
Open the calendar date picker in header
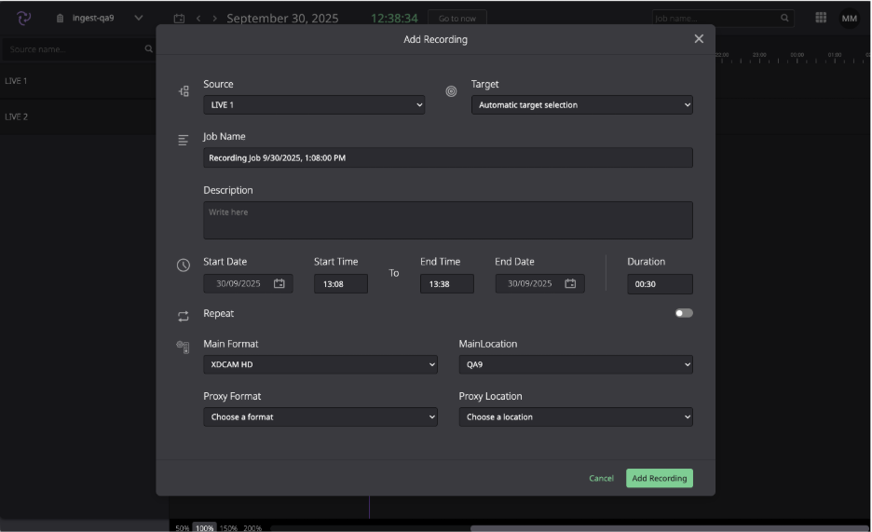(179, 19)
